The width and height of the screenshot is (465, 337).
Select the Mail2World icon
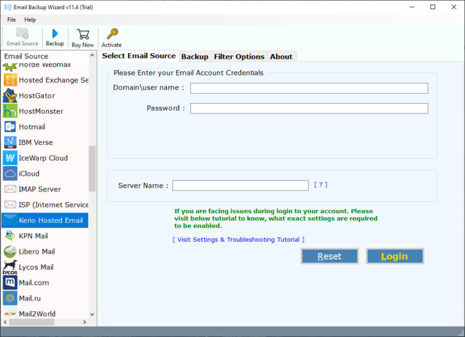(x=10, y=313)
